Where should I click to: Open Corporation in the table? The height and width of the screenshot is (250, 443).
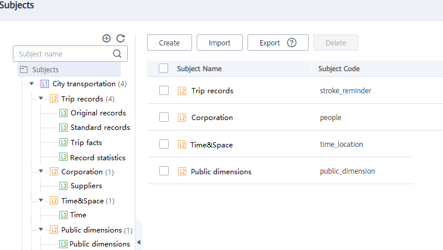tap(212, 118)
